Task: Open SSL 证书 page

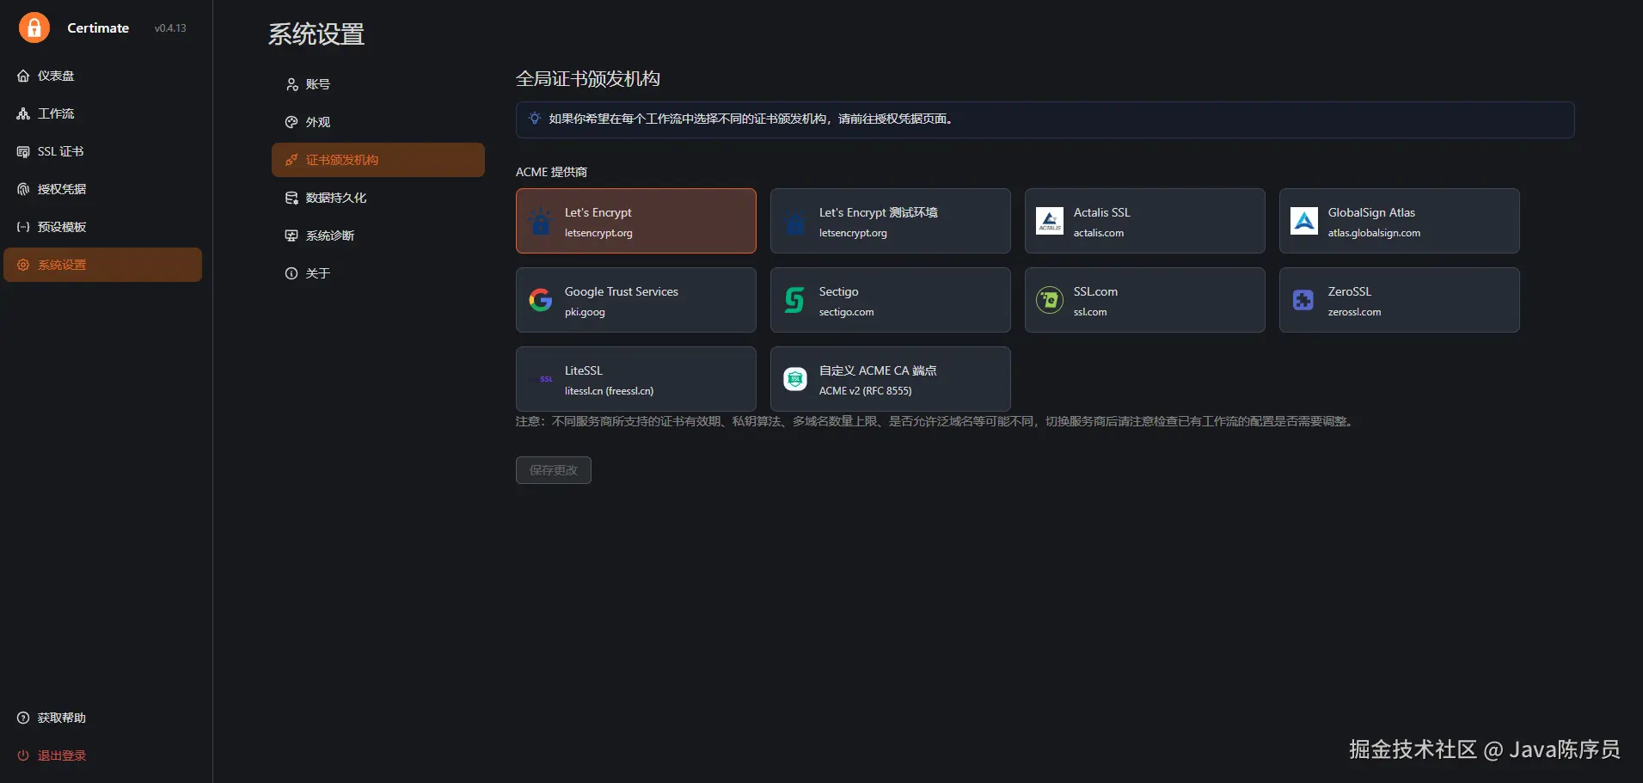Action: click(x=103, y=151)
